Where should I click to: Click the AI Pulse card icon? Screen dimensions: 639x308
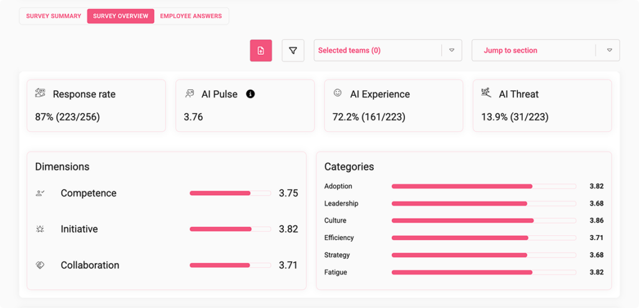[189, 94]
